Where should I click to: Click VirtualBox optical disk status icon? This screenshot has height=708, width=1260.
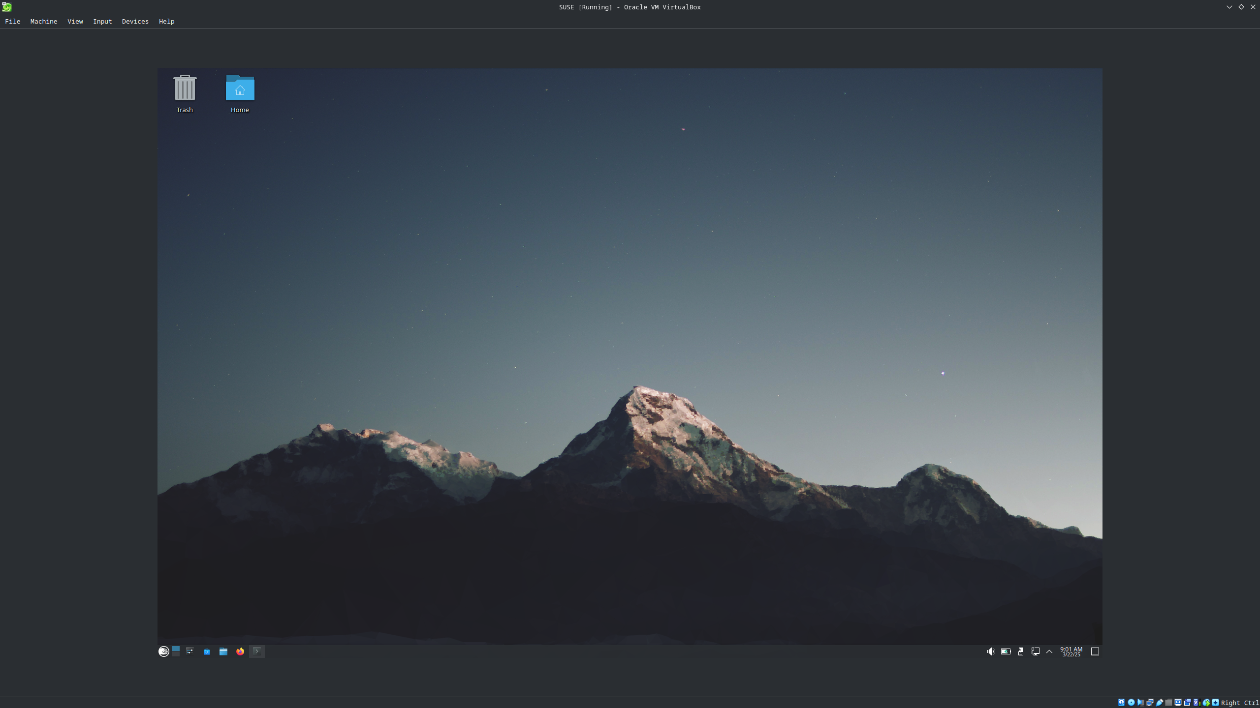tap(1131, 703)
